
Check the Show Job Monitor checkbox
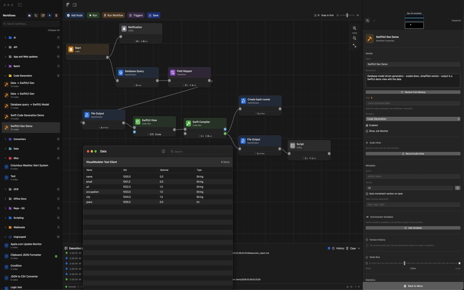coord(367,131)
